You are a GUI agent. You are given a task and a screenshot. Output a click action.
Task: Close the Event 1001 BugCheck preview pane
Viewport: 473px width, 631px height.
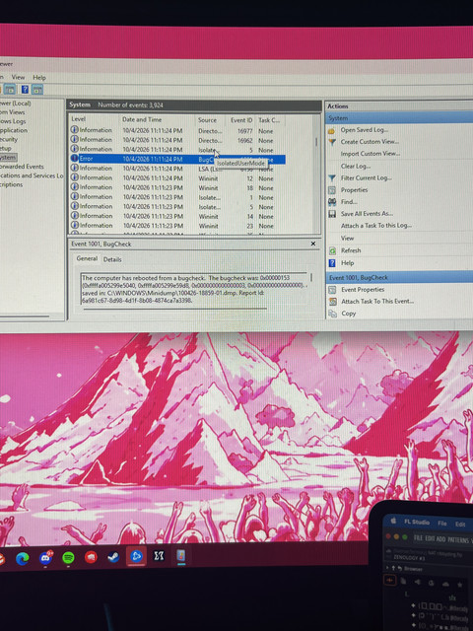tap(313, 244)
